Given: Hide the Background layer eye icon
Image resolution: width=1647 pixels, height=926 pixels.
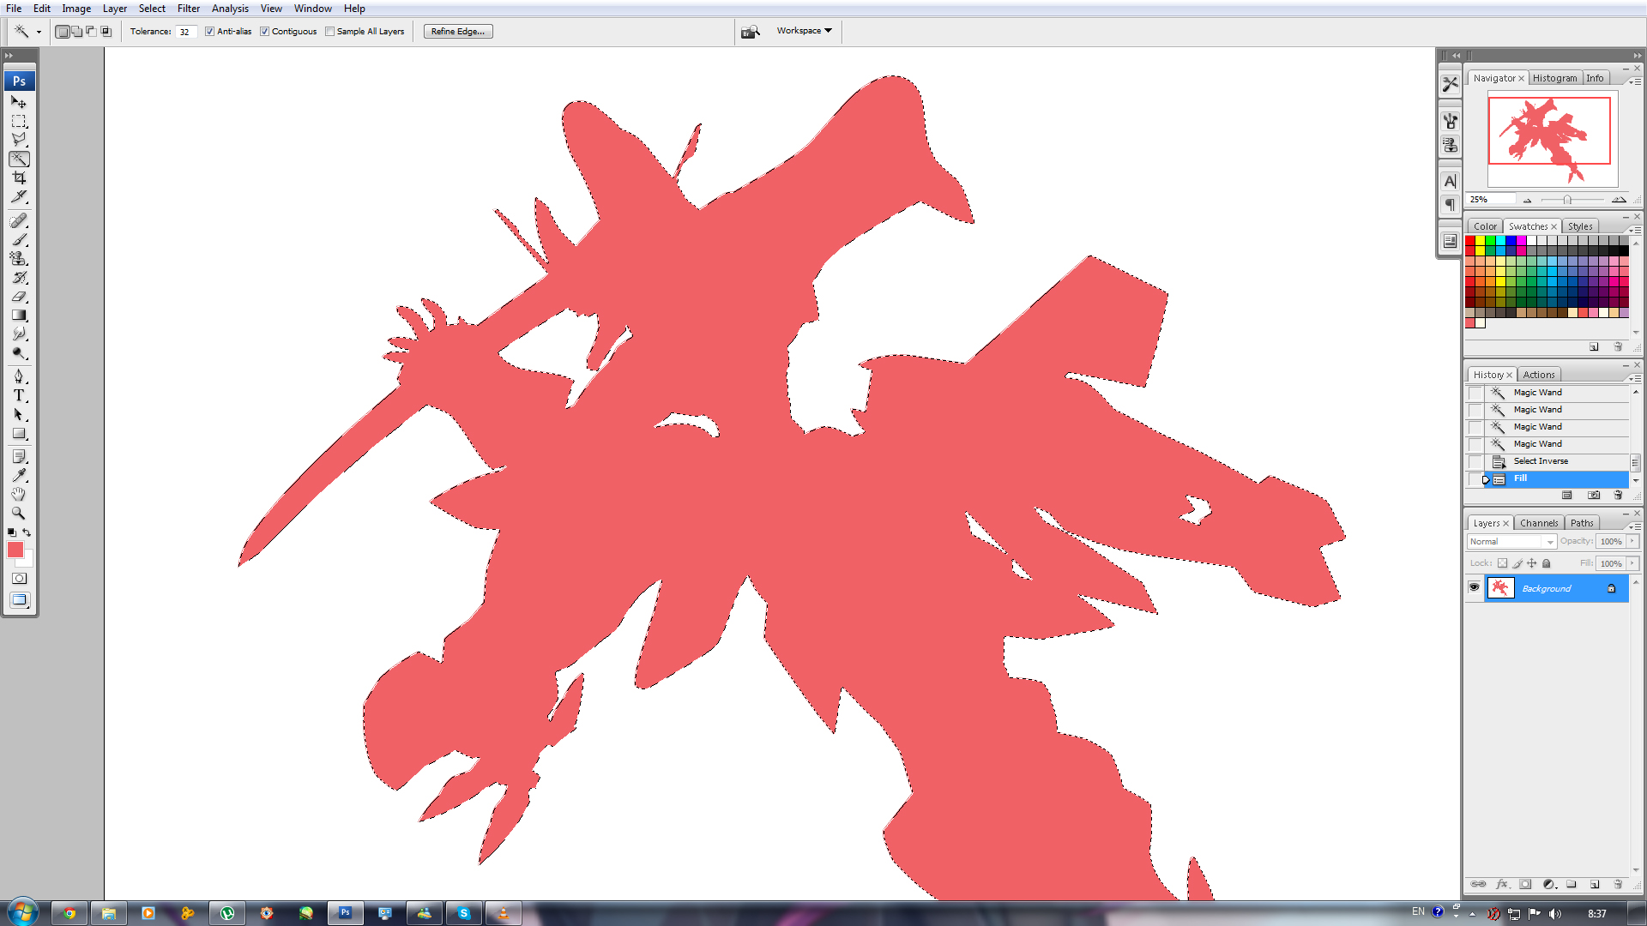Looking at the screenshot, I should 1474,587.
